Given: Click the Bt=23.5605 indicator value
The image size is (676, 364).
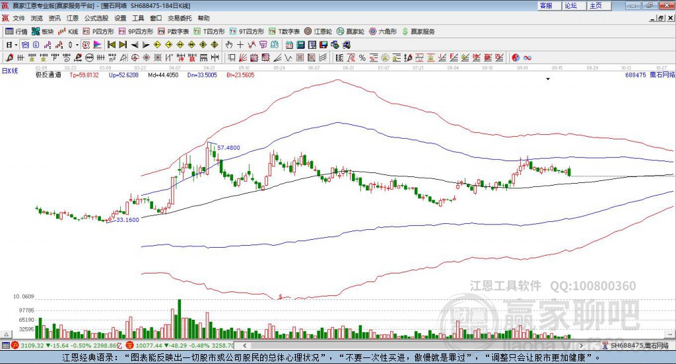Looking at the screenshot, I should click(240, 75).
